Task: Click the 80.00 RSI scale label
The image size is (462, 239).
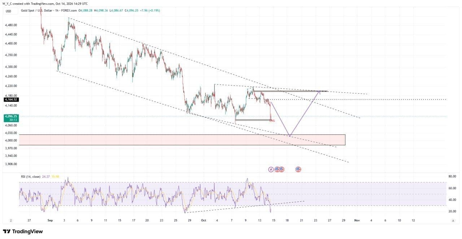Action: 452,177
